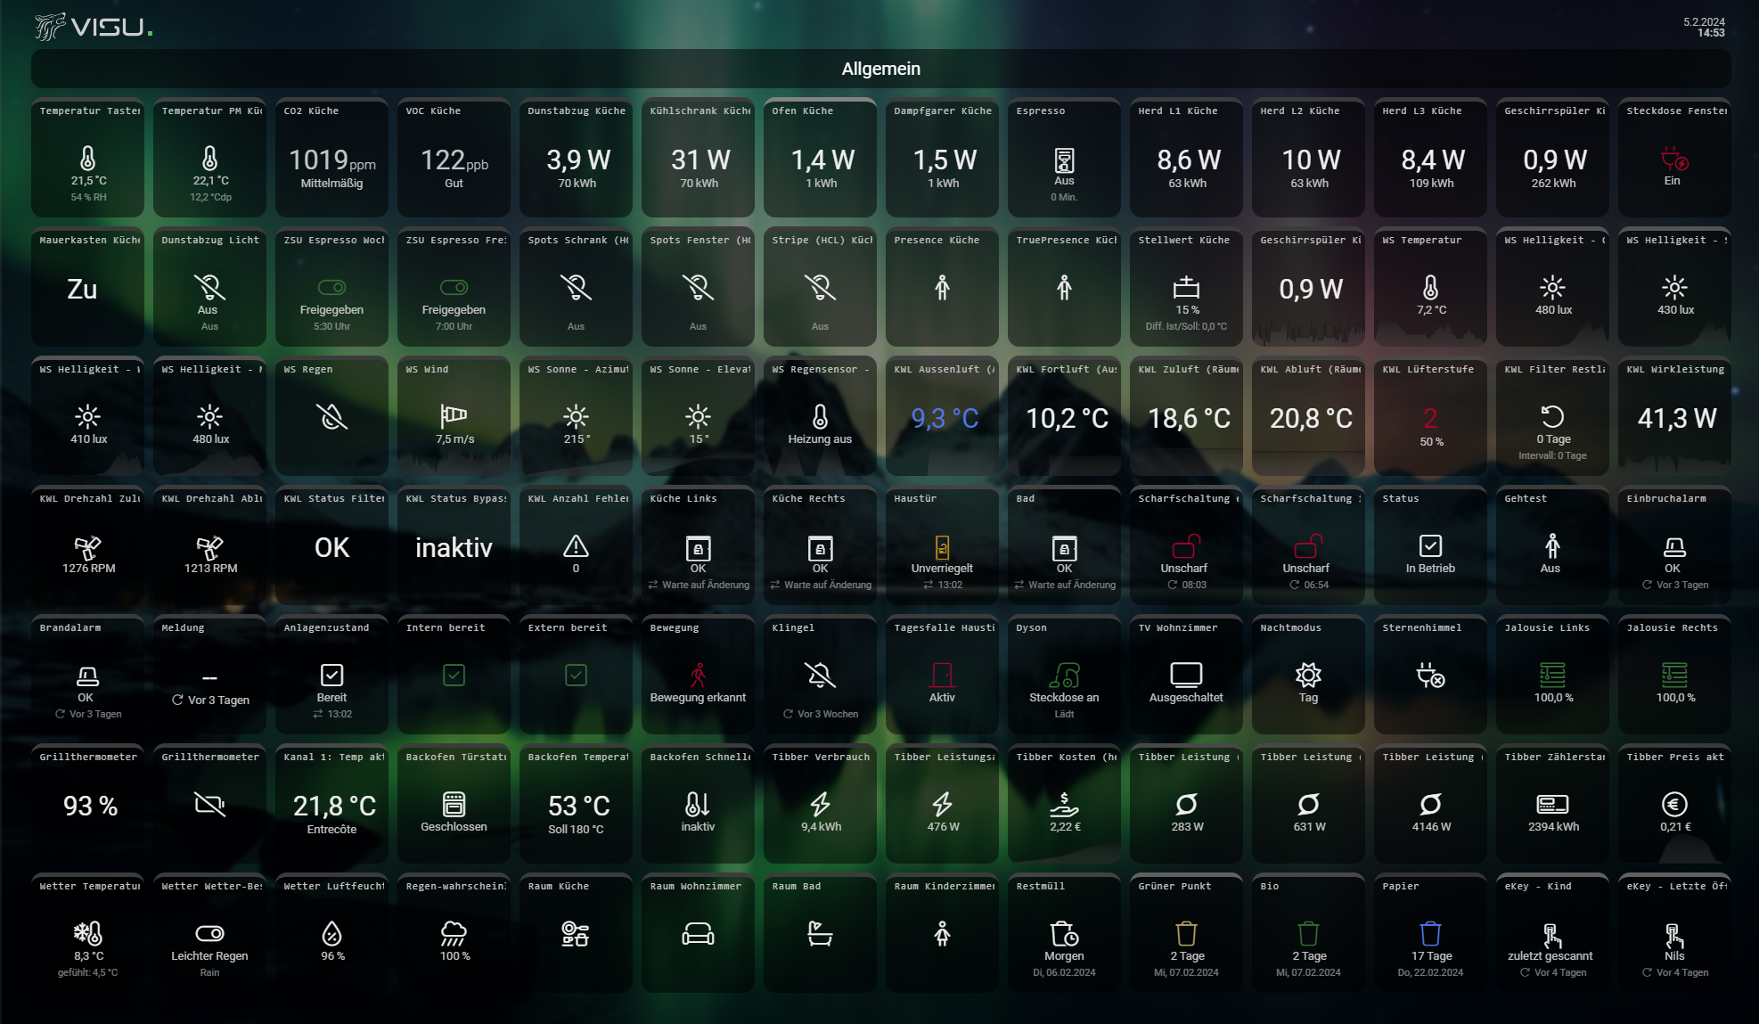The height and width of the screenshot is (1024, 1759).
Task: Click the Intern bereit checkbox
Action: coord(454,676)
